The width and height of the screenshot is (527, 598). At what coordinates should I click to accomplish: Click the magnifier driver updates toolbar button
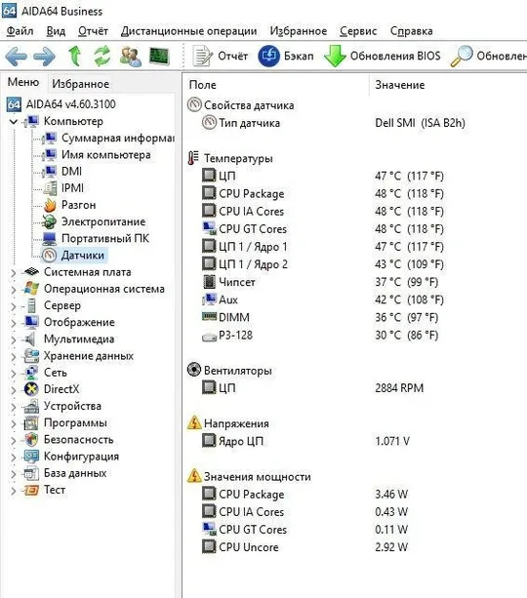point(489,56)
